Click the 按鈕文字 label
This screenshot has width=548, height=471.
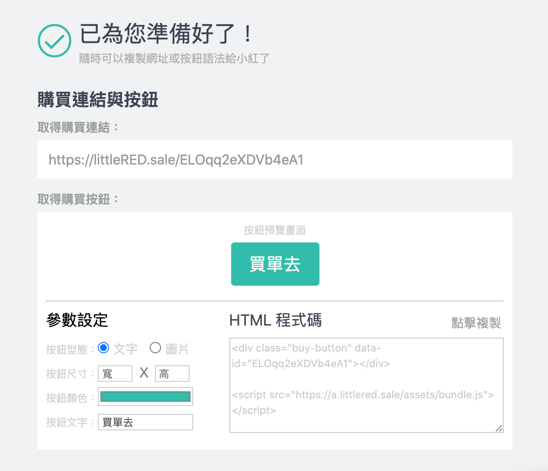[70, 422]
